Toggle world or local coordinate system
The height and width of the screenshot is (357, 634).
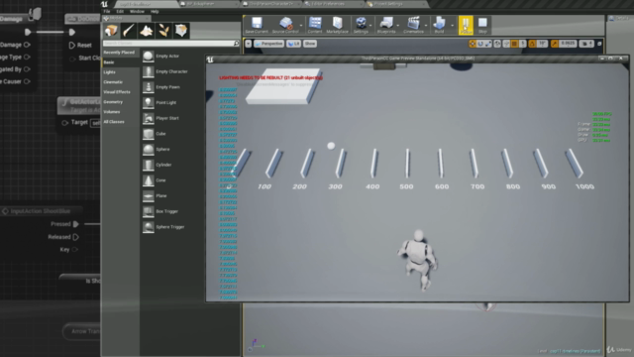pyautogui.click(x=497, y=44)
